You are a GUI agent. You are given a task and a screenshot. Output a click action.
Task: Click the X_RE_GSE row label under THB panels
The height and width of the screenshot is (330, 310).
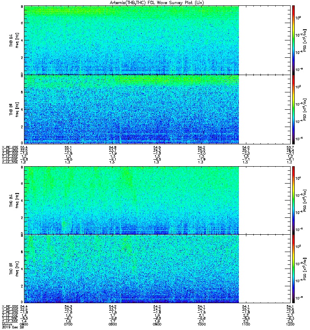coord(10,148)
